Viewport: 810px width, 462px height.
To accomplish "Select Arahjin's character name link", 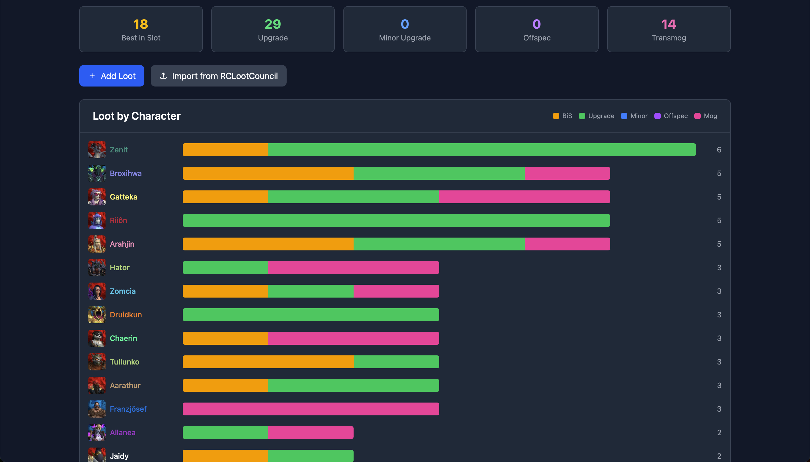I will coord(122,244).
